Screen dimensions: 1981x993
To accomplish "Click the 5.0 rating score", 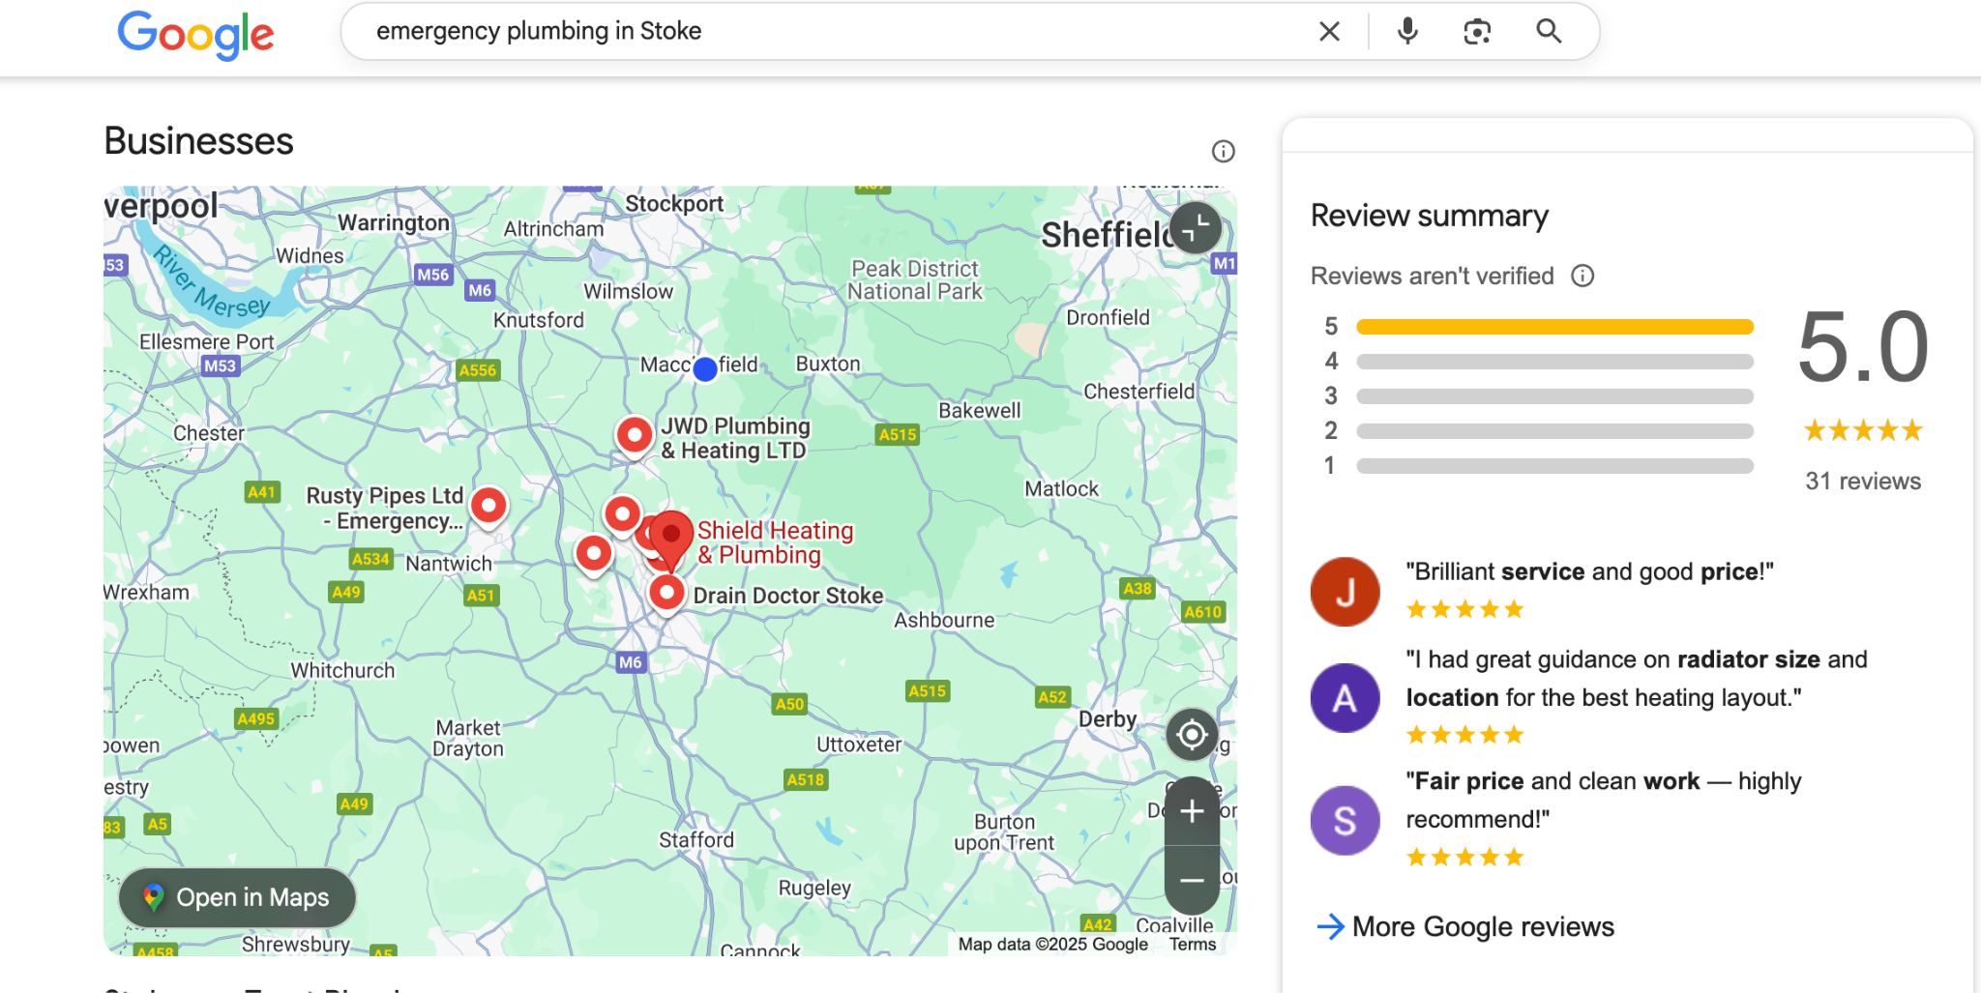I will (1863, 346).
